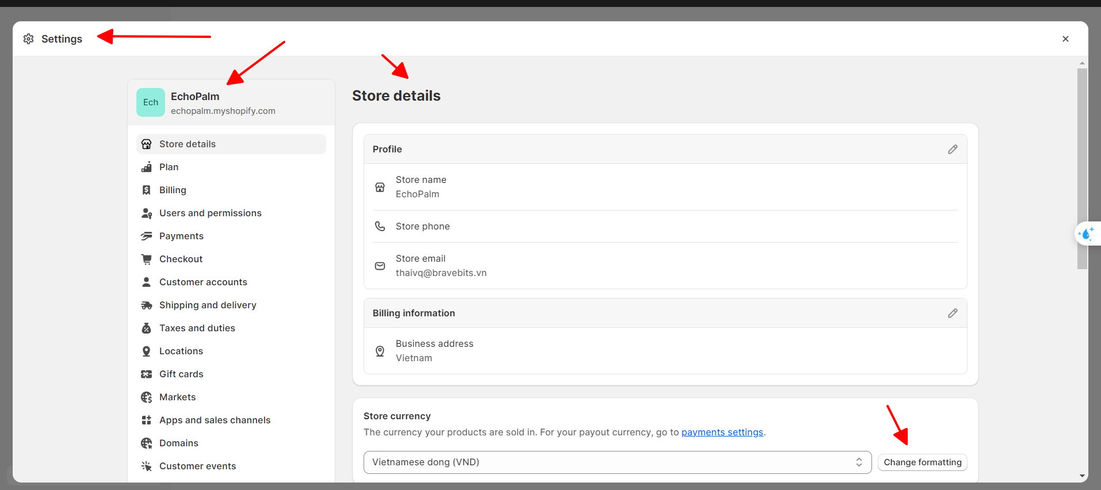This screenshot has width=1101, height=490.
Task: Open Taxes and duties settings
Action: pyautogui.click(x=197, y=328)
